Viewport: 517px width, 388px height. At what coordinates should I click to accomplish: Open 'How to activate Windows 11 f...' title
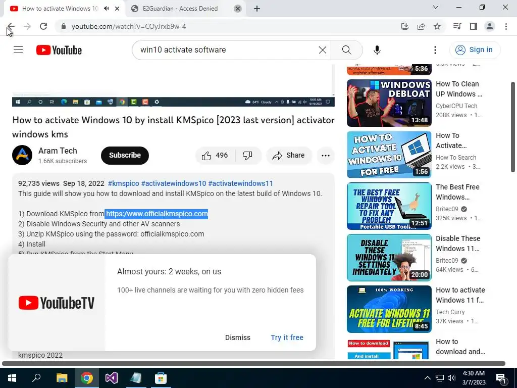460,295
